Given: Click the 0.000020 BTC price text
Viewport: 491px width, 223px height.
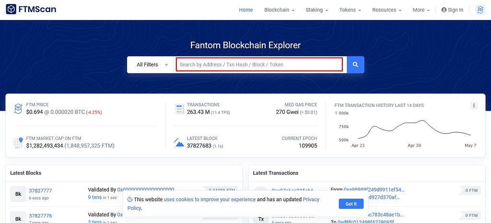Looking at the screenshot, I should [68, 112].
